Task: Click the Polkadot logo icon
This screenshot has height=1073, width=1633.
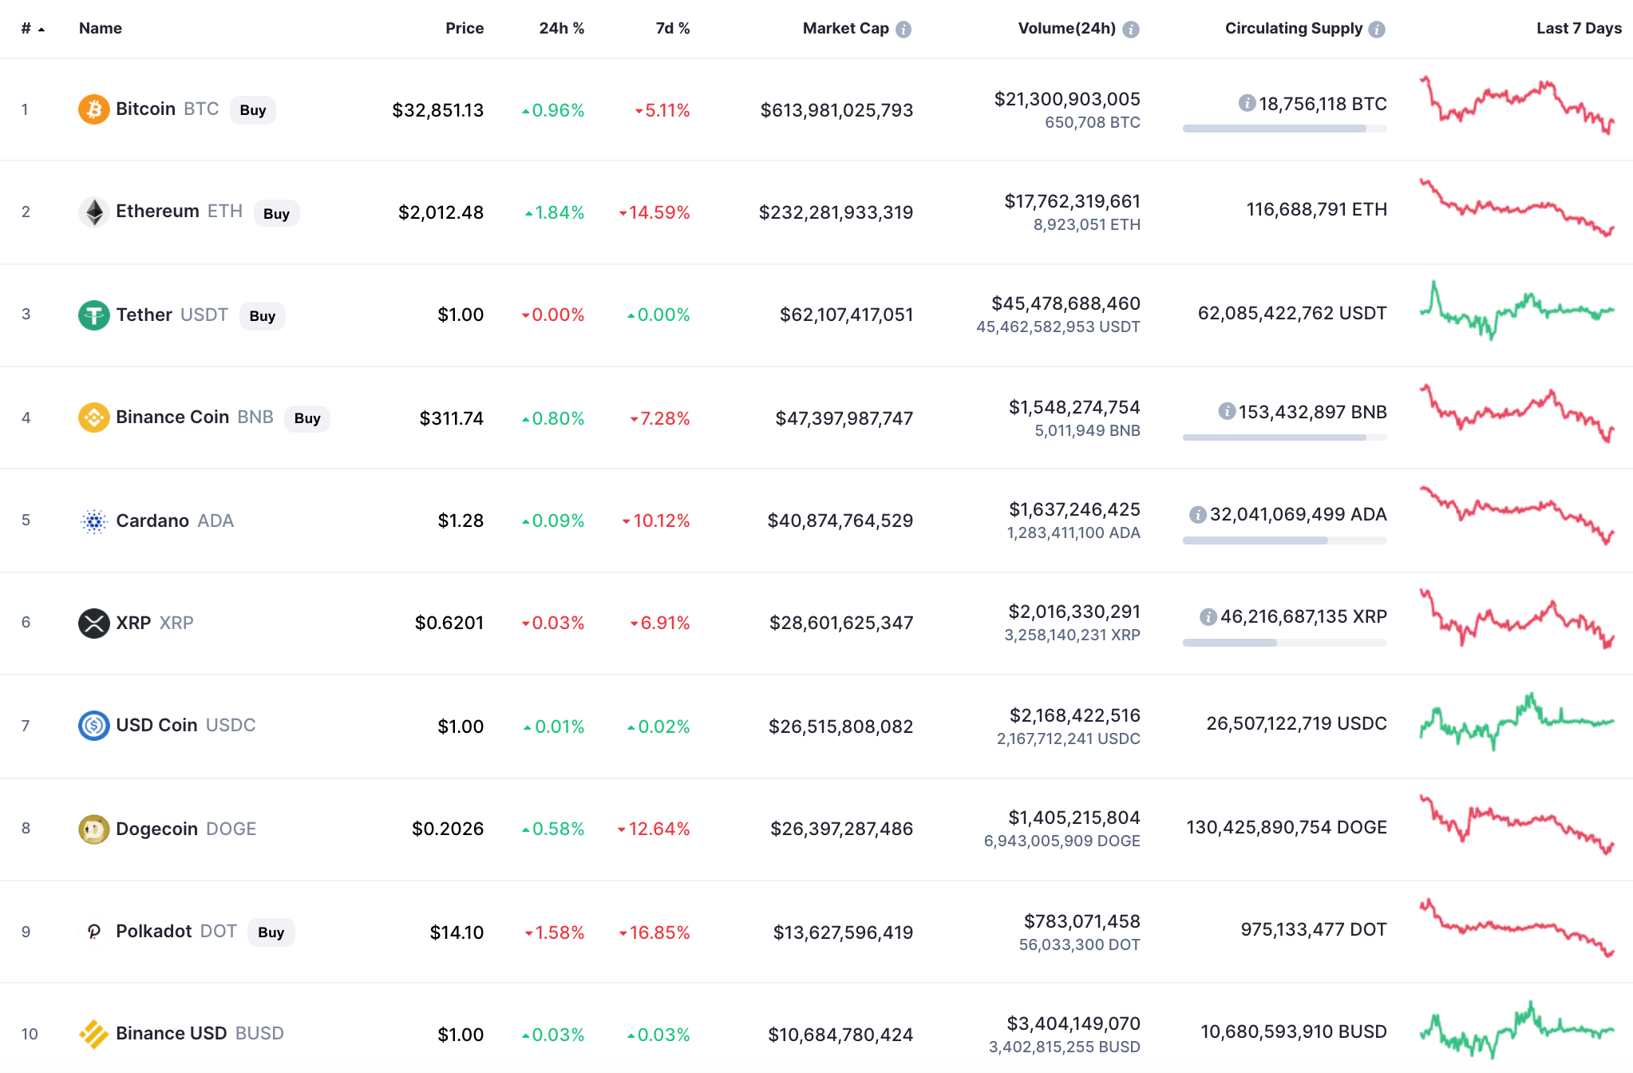Action: click(x=94, y=932)
